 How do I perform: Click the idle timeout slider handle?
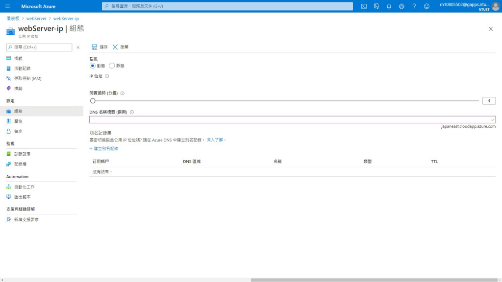(93, 101)
